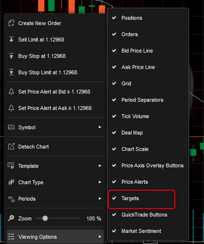Click the bell icon for Ask alert
Image resolution: width=204 pixels, height=244 pixels.
[x=11, y=108]
